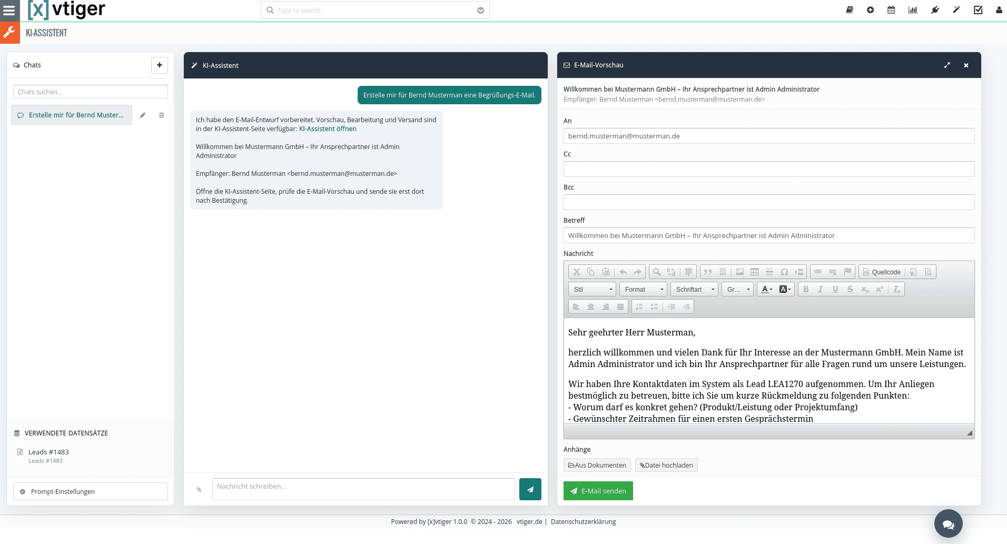Toggle Strikethrough formatting

click(850, 290)
